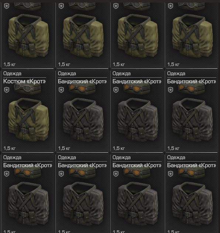The width and height of the screenshot is (220, 233).
Task: Open the Костюм «Крот» item title
Action: click(24, 81)
